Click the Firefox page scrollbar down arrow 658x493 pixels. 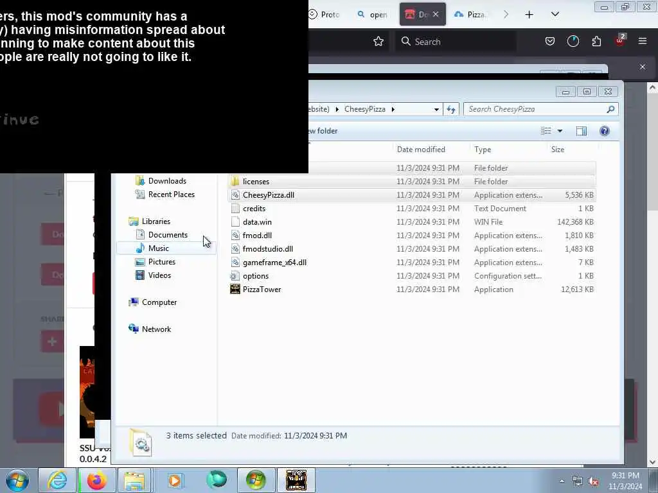[x=652, y=462]
